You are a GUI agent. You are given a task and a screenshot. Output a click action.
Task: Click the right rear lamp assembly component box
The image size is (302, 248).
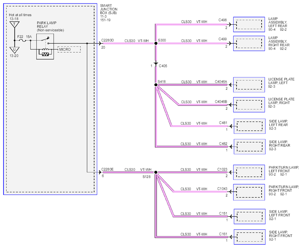pos(249,43)
